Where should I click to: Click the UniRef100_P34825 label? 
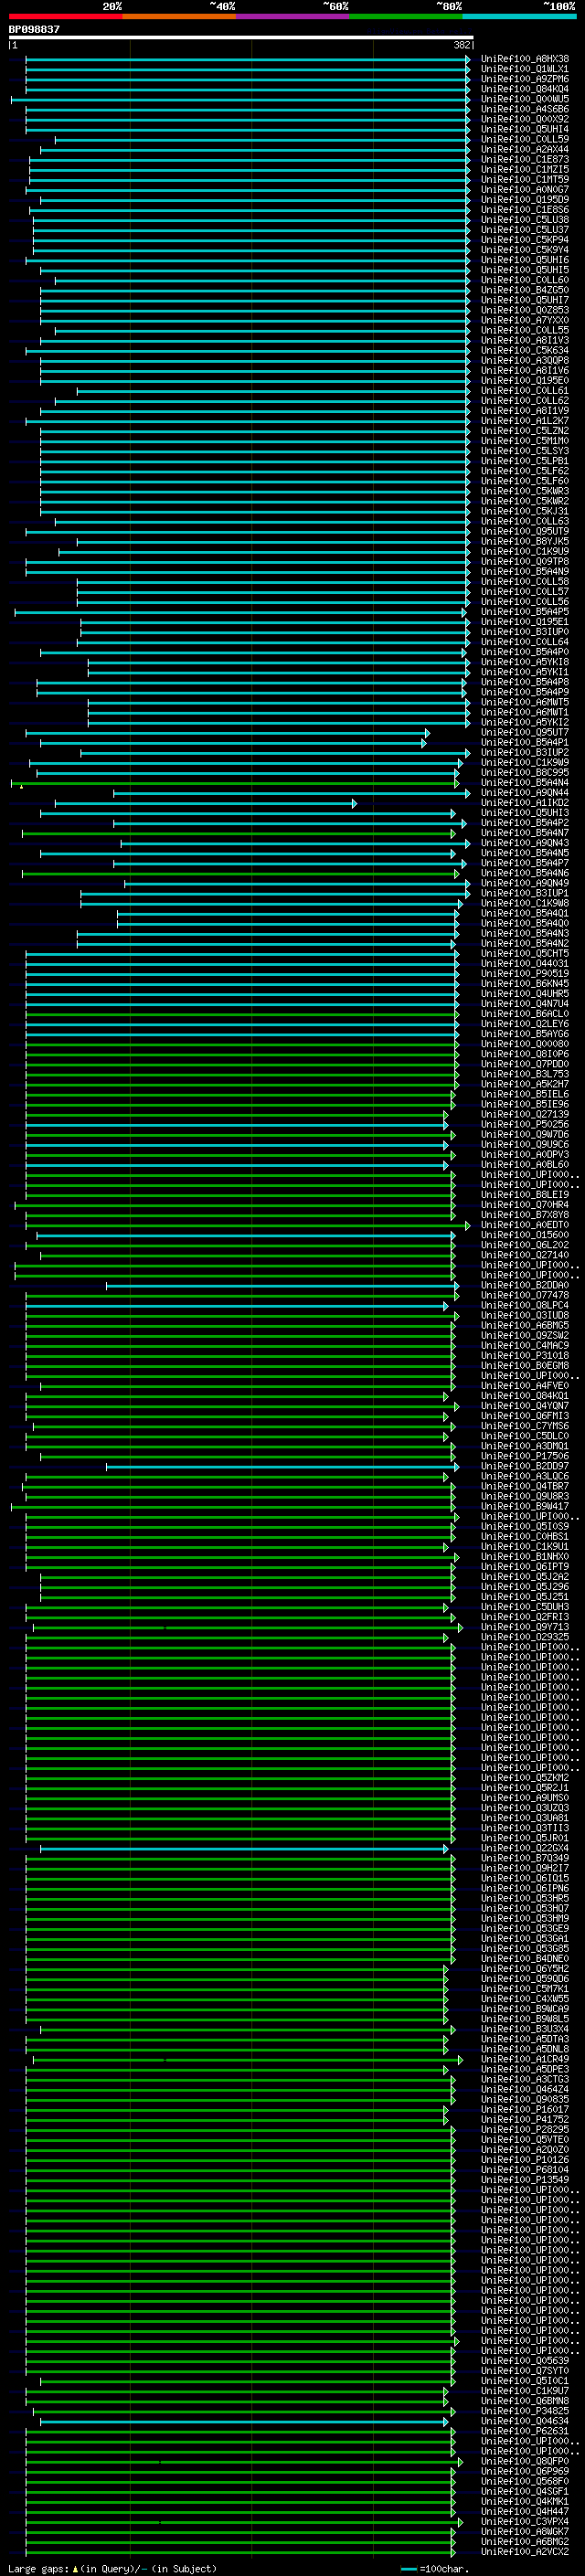click(x=524, y=2410)
